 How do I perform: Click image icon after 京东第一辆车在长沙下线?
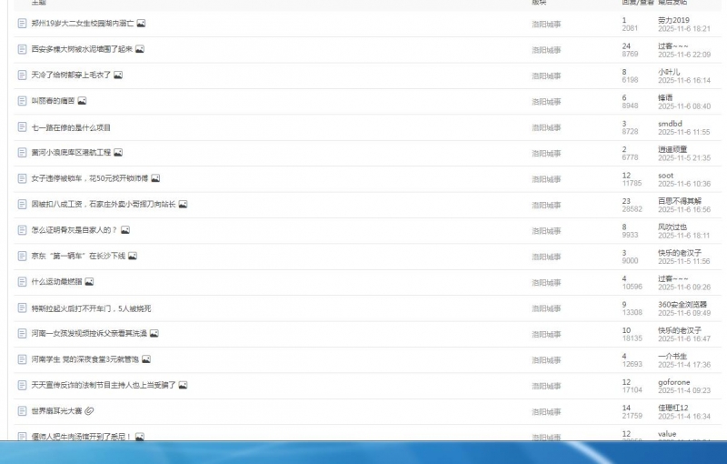coord(133,257)
